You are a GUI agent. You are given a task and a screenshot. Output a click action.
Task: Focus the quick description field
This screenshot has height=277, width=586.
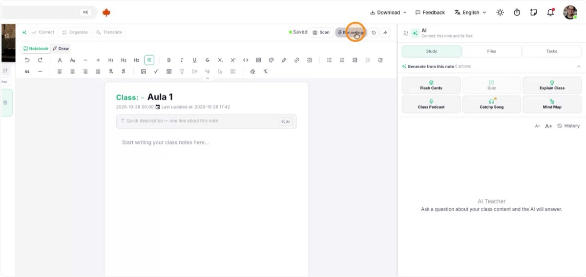pyautogui.click(x=206, y=121)
